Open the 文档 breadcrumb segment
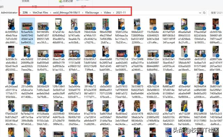223x137 pixels. click(25, 13)
